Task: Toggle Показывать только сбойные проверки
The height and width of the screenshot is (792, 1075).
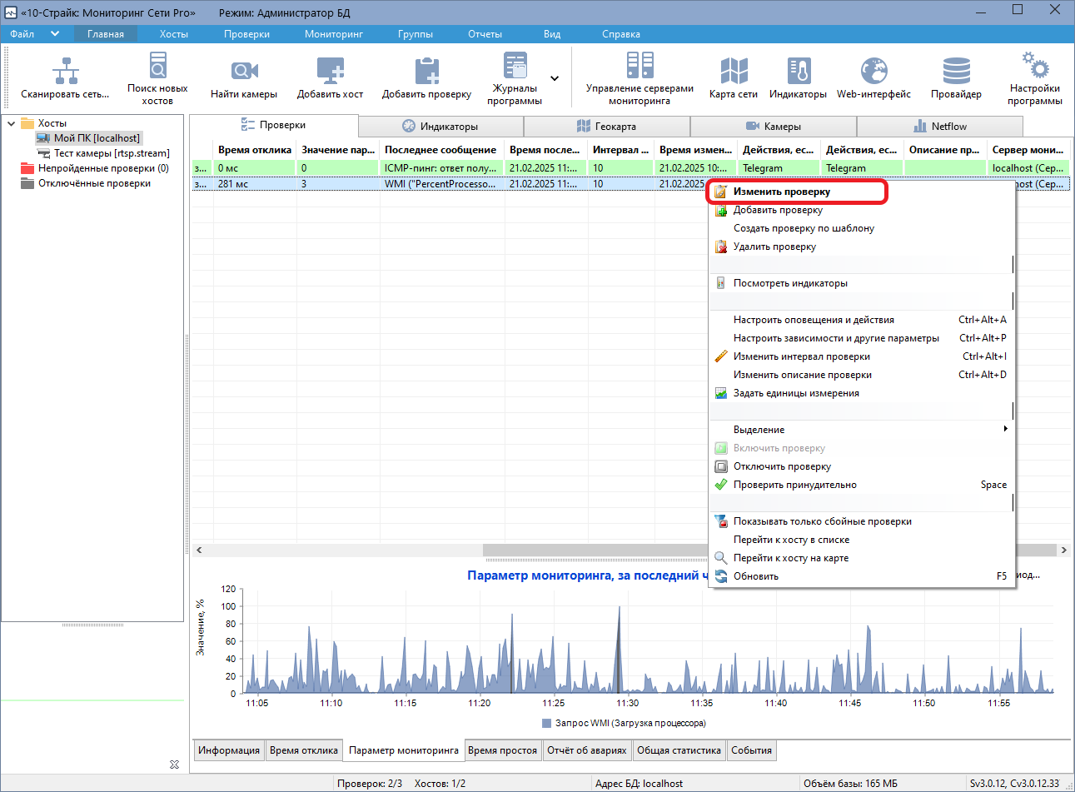Action: [x=822, y=521]
